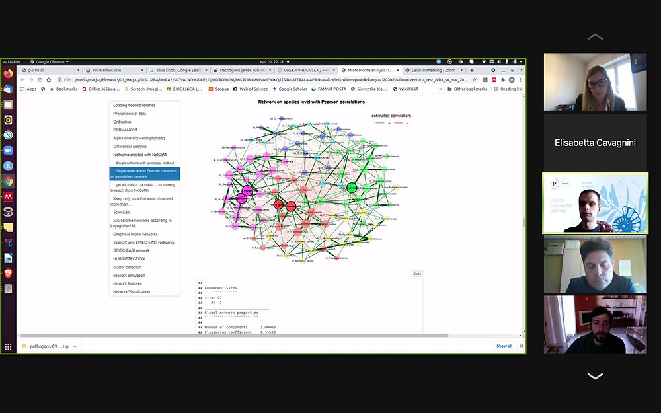Go back in Chrome history

pyautogui.click(x=22, y=80)
